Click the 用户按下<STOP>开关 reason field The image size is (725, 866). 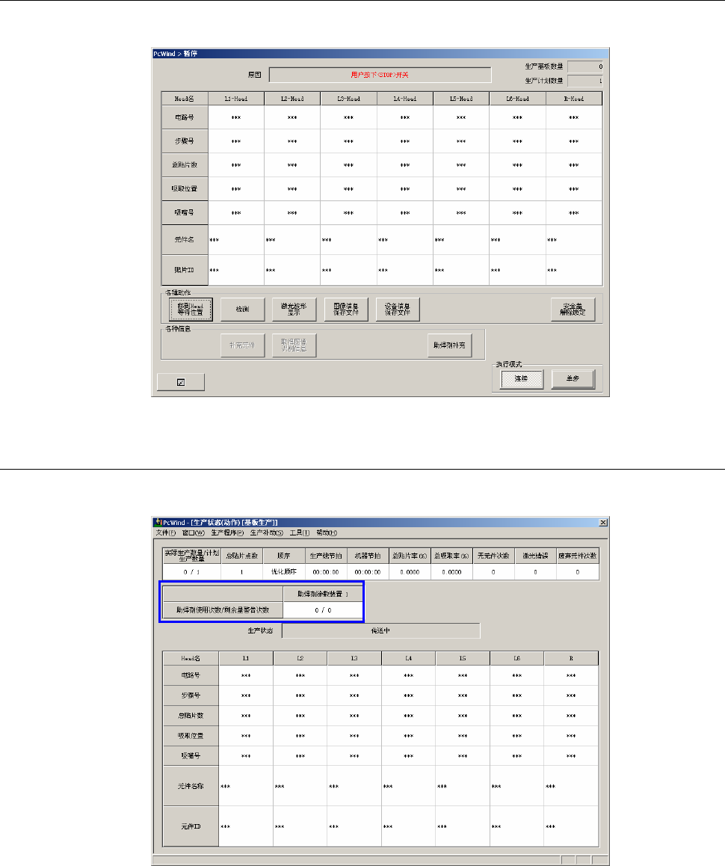(x=380, y=75)
